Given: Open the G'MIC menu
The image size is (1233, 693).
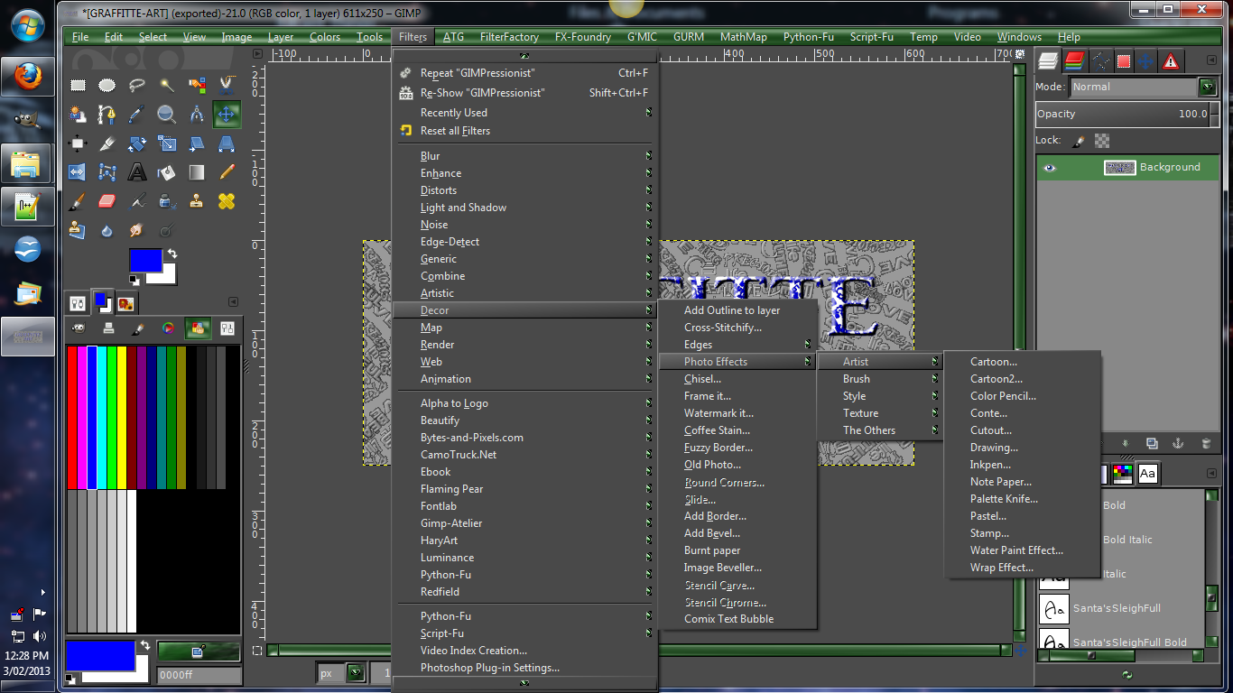Looking at the screenshot, I should point(644,37).
